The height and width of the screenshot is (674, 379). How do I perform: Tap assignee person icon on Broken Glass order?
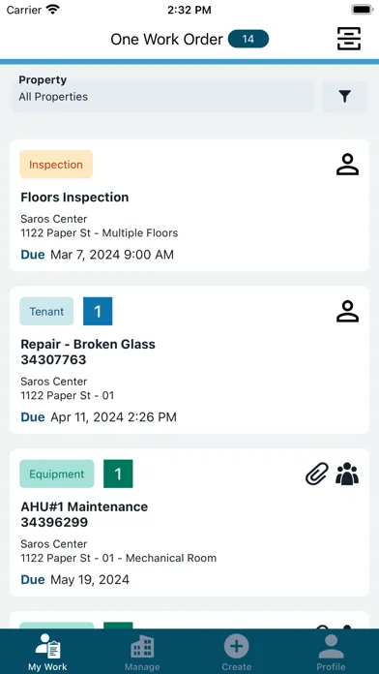click(347, 312)
